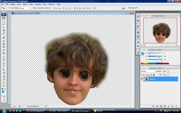Select the Blur tool
The width and height of the screenshot is (181, 113).
4,56
